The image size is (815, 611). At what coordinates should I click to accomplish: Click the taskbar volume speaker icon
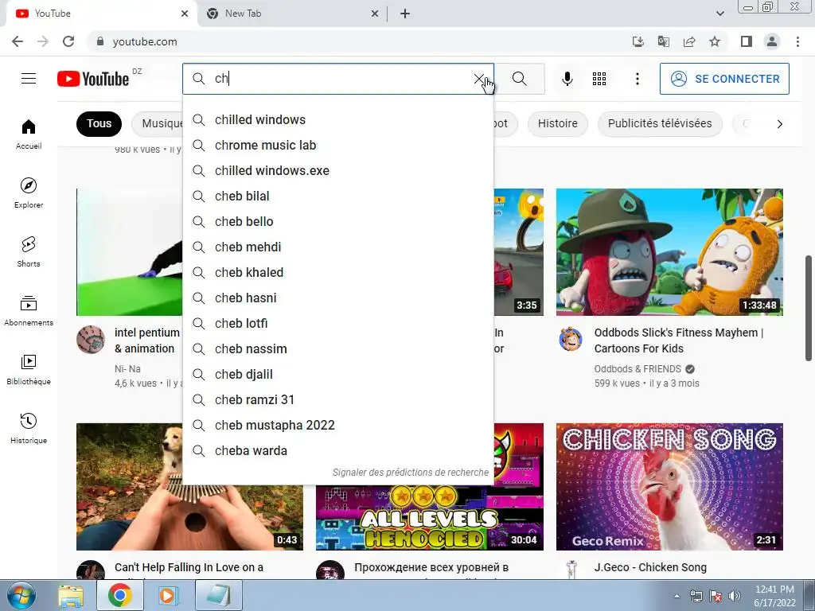coord(735,596)
